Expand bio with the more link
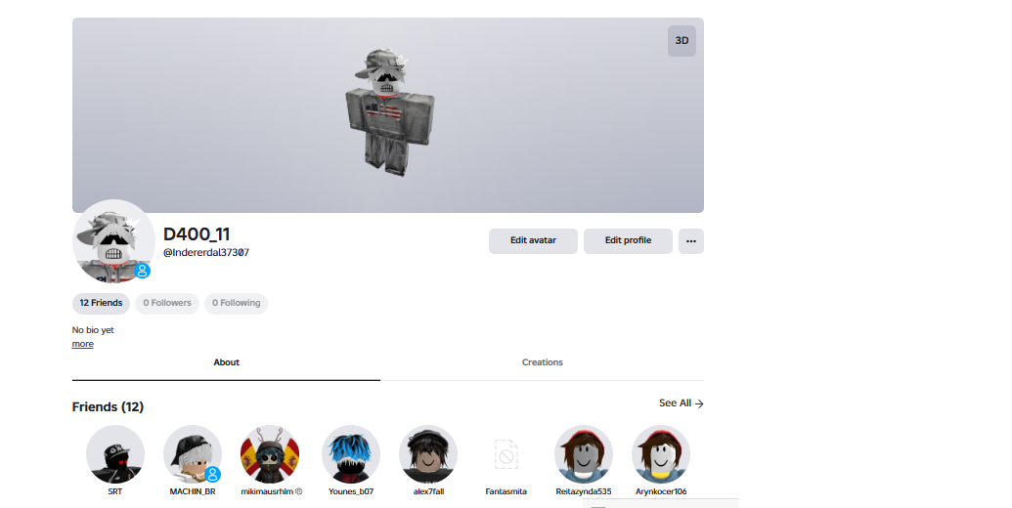Image resolution: width=1012 pixels, height=508 pixels. [x=82, y=344]
